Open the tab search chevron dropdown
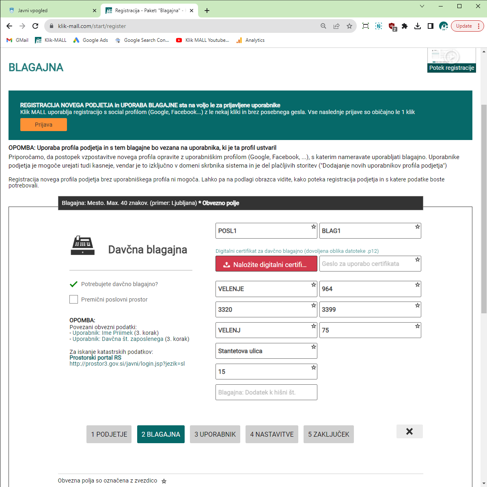Image resolution: width=487 pixels, height=487 pixels. (x=422, y=6)
